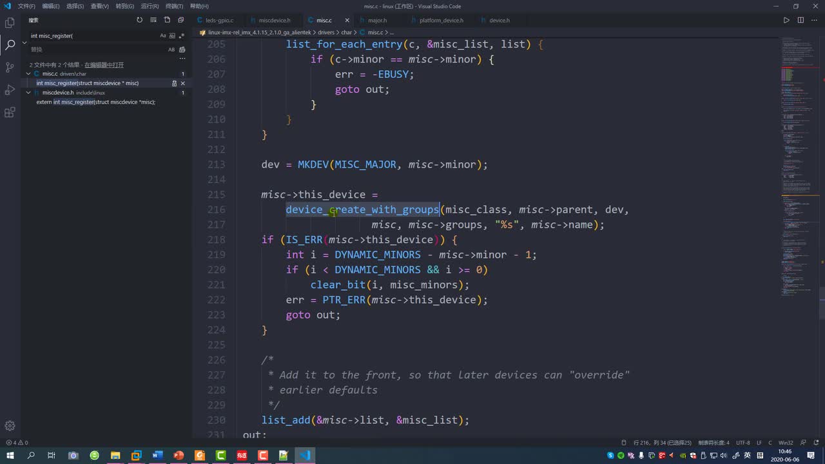
Task: Replace the match in the misc.c result row
Action: tap(174, 83)
